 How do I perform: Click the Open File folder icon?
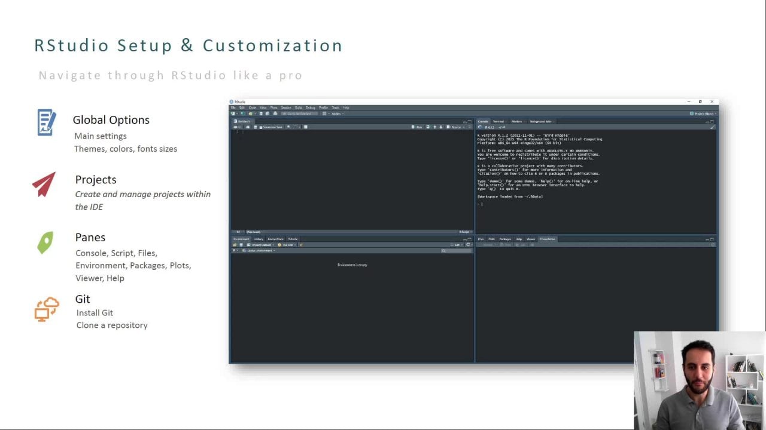[x=250, y=113]
